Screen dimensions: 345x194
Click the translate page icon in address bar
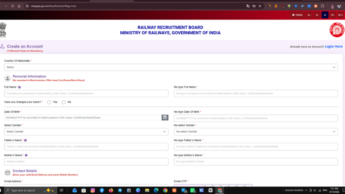click(x=248, y=6)
